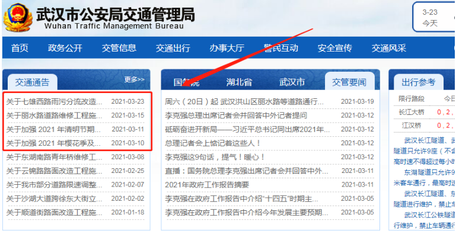Open notice 关于东湖南路青年桥维修工

55,157
